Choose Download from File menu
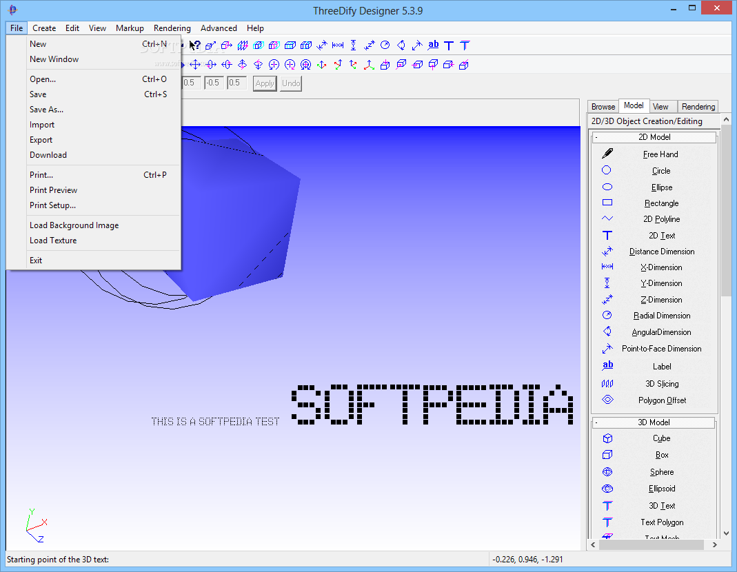Screen dimensions: 737x572 coord(94,155)
